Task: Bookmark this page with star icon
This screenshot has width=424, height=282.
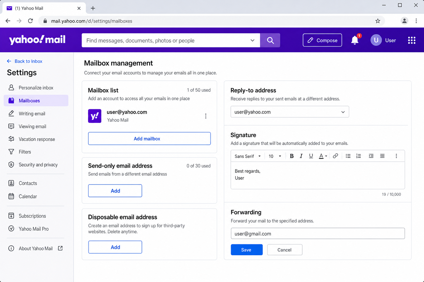Action: point(378,21)
